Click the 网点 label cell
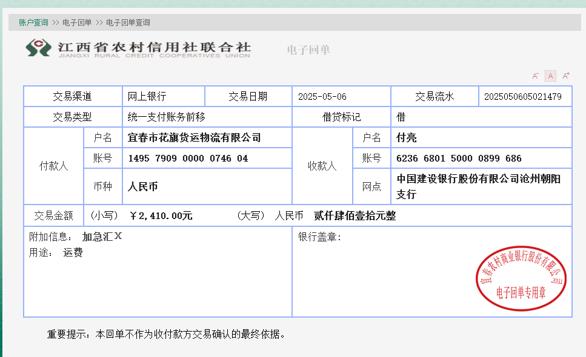The height and width of the screenshot is (357, 586). pos(371,186)
